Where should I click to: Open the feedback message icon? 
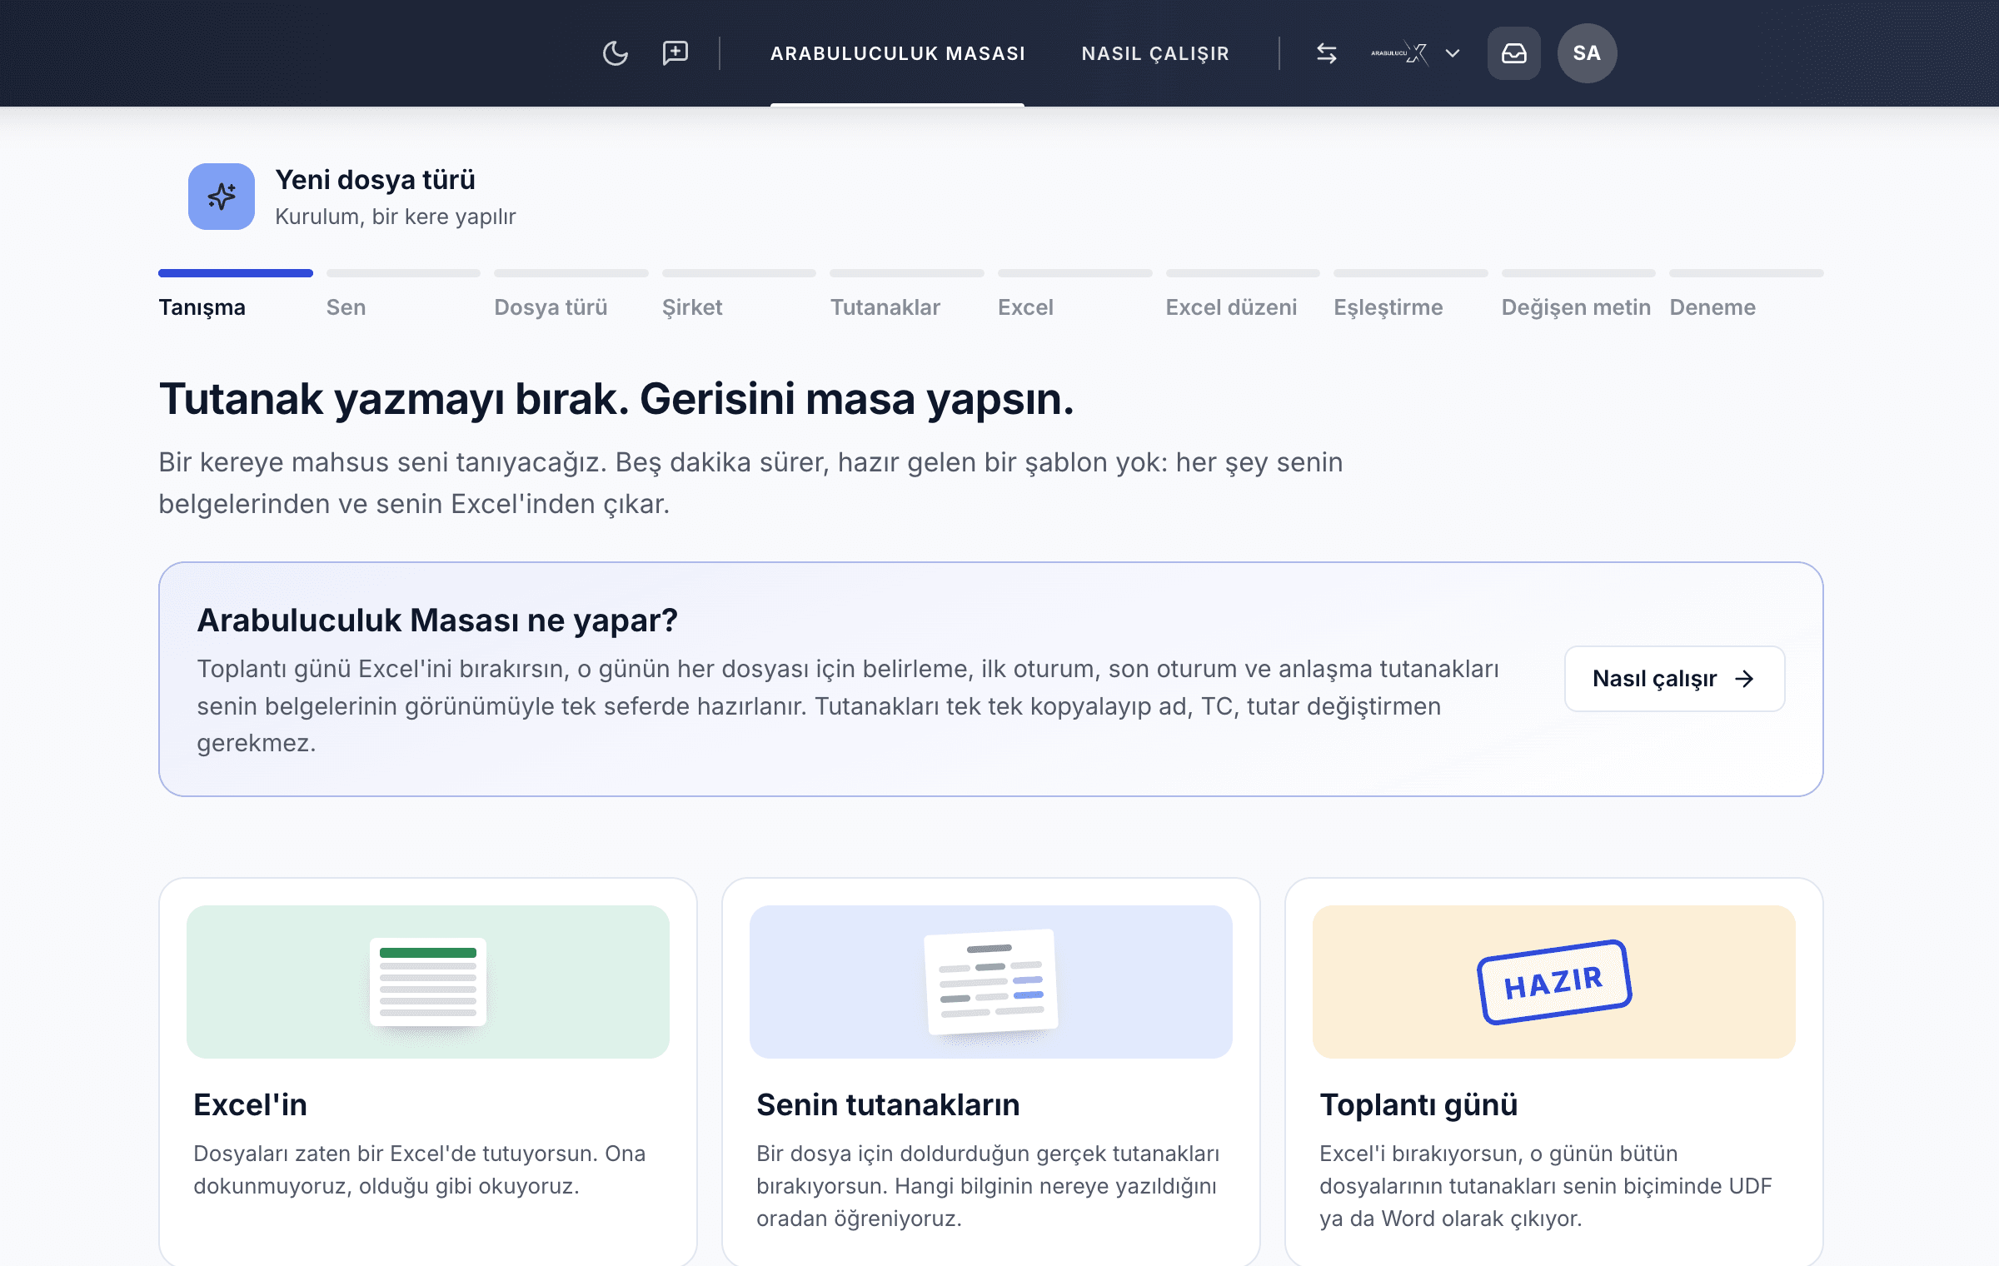(x=675, y=53)
